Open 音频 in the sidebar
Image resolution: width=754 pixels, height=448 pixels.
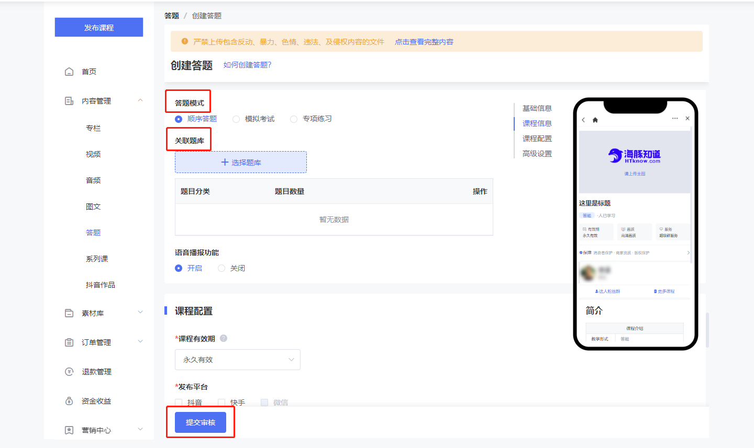pyautogui.click(x=93, y=180)
